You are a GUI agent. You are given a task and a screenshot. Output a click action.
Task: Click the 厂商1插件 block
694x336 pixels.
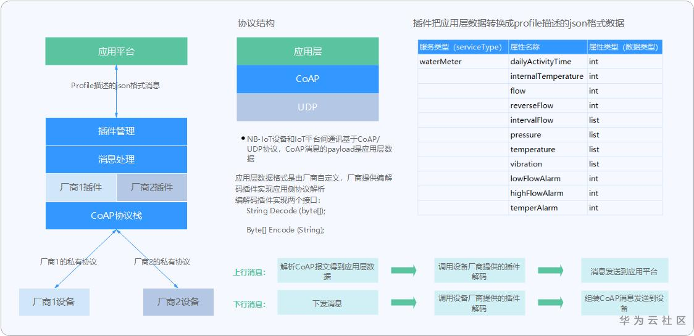(81, 187)
